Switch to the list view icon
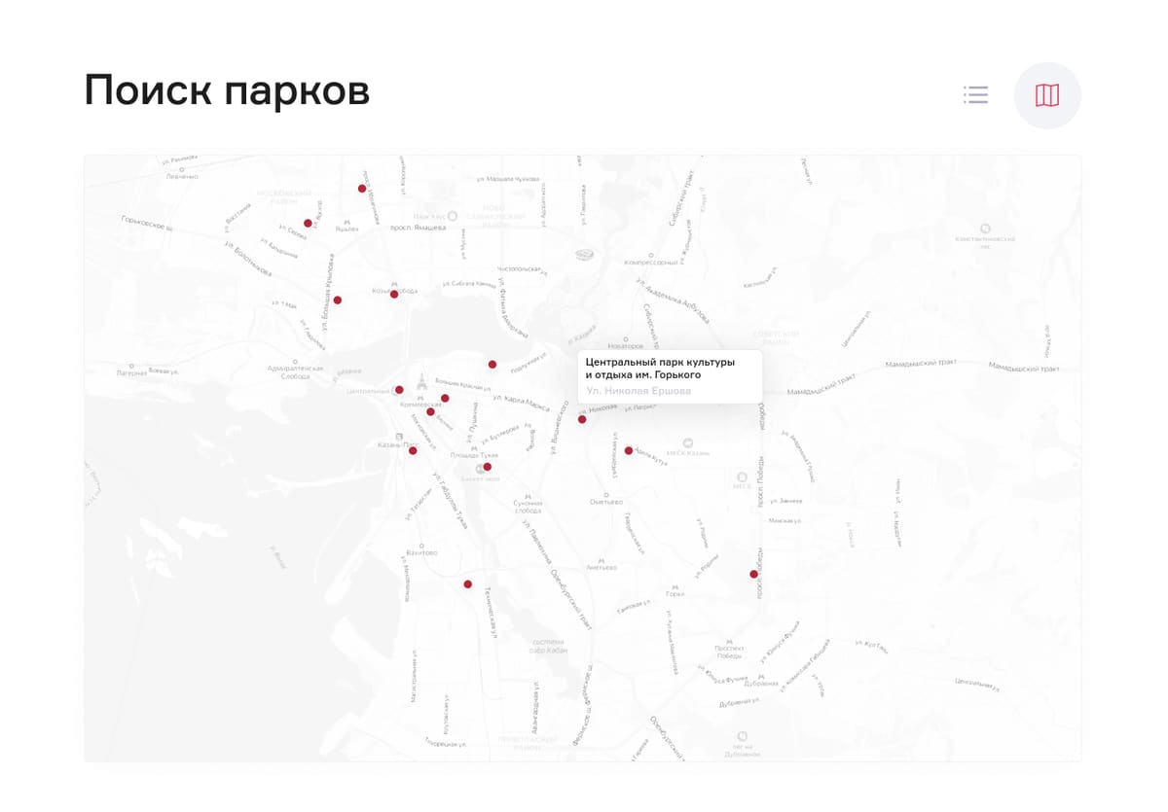This screenshot has width=1168, height=812. (975, 94)
